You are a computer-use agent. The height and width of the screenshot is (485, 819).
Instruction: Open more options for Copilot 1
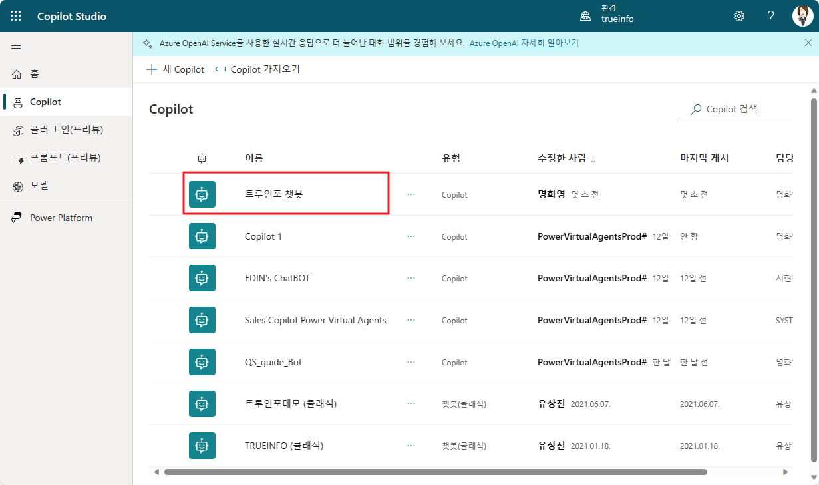pos(411,236)
